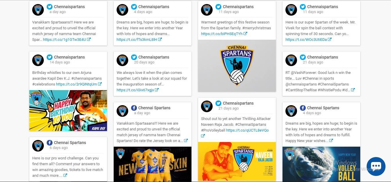Click external link icon under Naveen Raja Jacob tweet
The image size is (391, 182).
(x=203, y=136)
